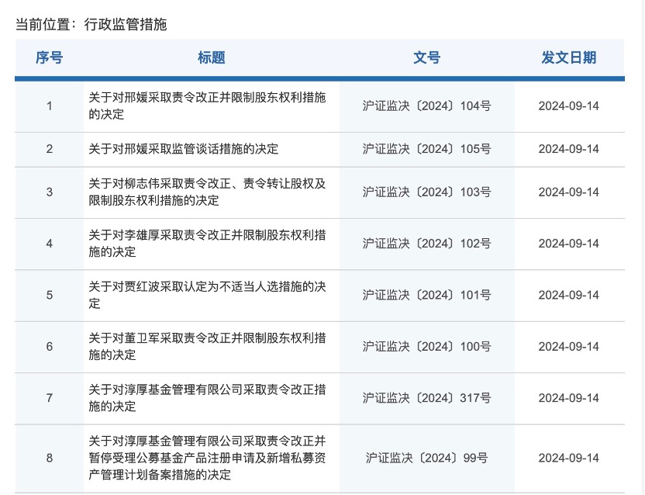Open the 董卫军 限制股东权利 decision link

207,346
